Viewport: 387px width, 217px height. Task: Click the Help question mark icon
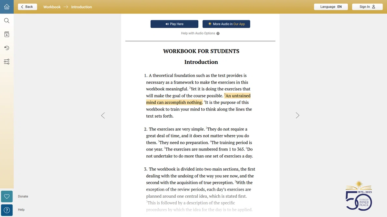[x=7, y=210]
